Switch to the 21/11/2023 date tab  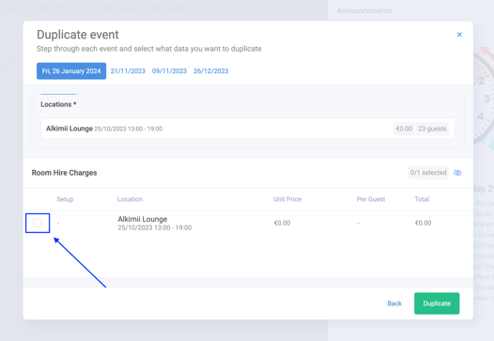click(128, 70)
